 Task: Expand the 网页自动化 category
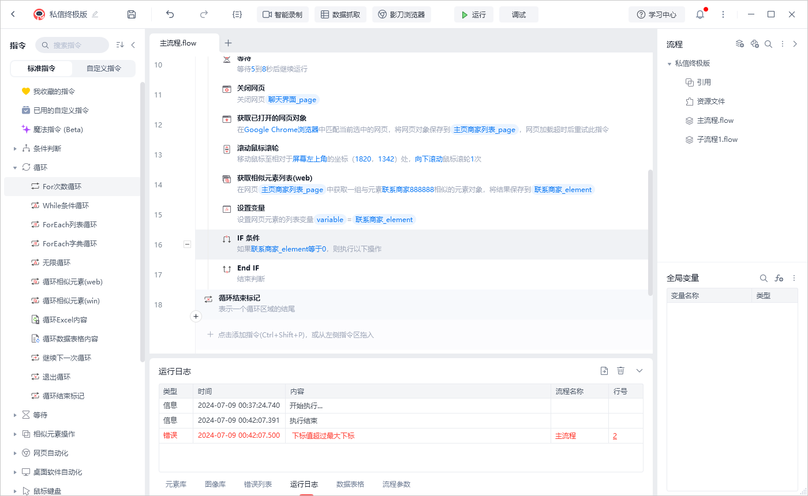[x=15, y=453]
